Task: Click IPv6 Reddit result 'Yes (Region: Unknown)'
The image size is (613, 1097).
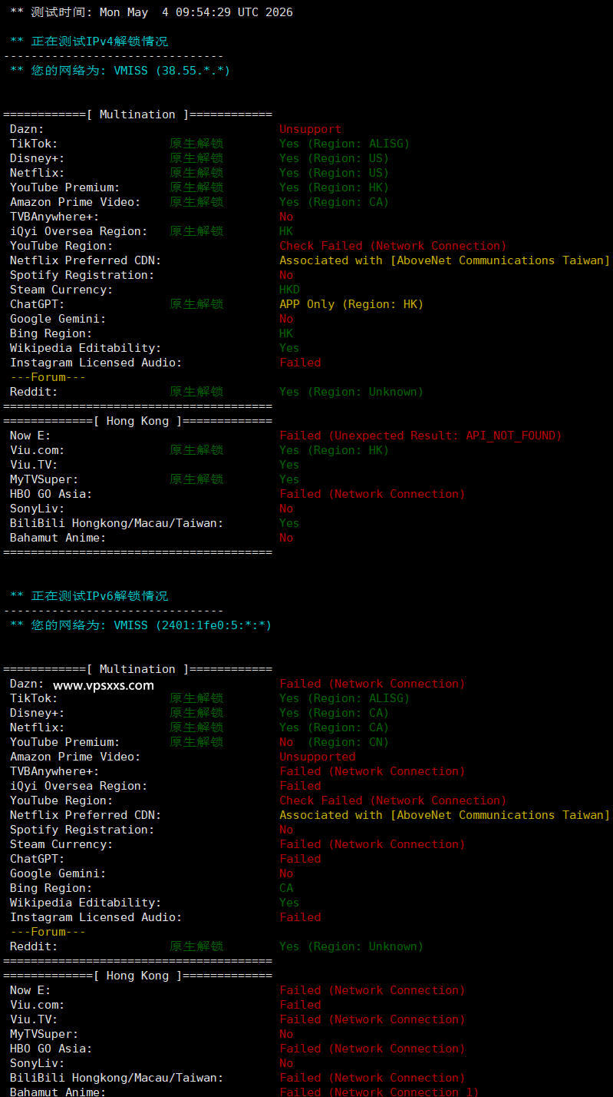Action: coord(351,946)
